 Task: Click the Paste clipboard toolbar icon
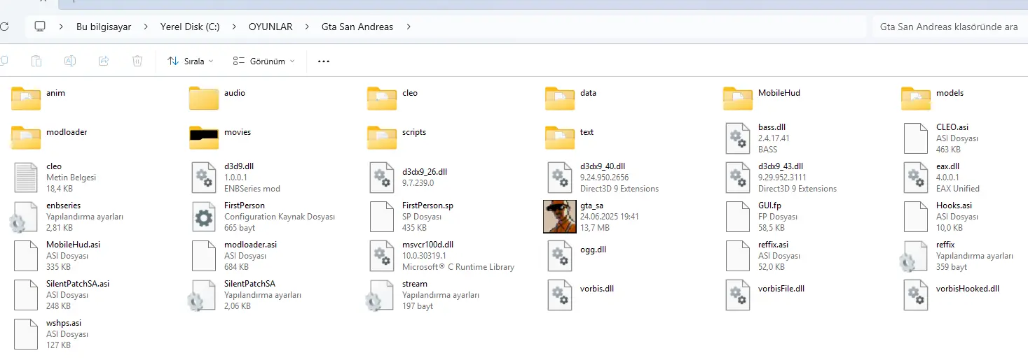coord(36,61)
